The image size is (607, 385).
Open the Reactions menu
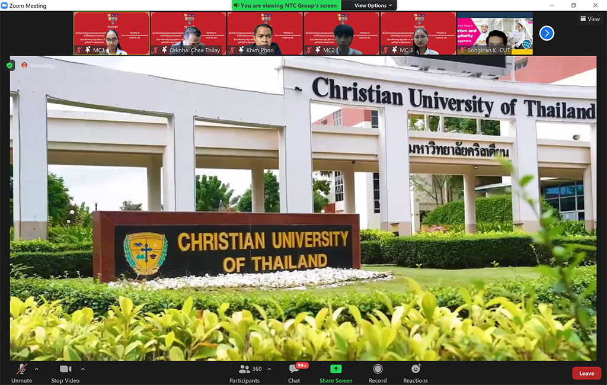click(x=416, y=374)
